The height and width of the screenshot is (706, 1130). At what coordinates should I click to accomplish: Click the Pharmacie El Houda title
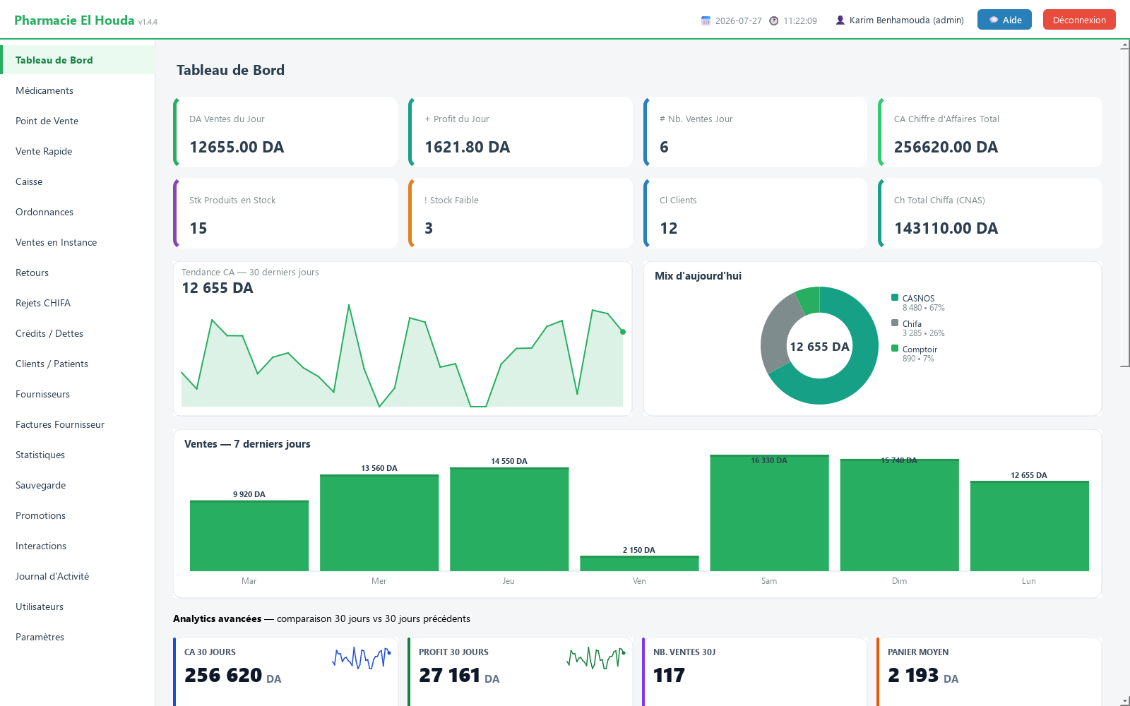tap(74, 20)
